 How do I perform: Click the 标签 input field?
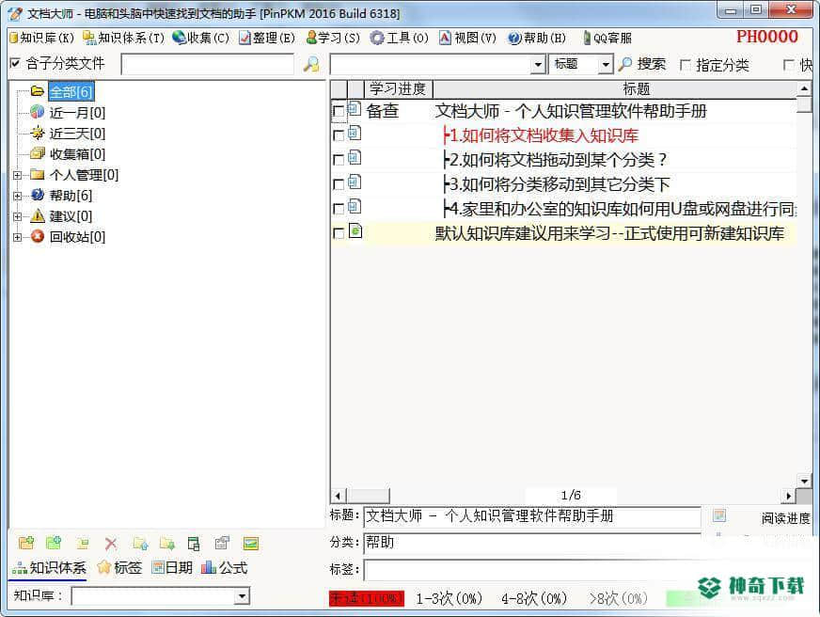(x=533, y=569)
